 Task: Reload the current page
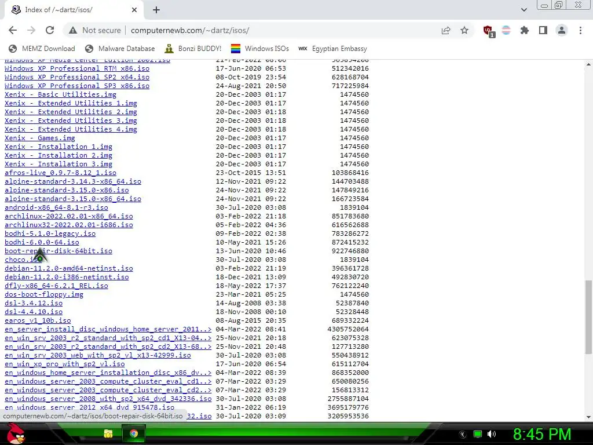[x=50, y=30]
